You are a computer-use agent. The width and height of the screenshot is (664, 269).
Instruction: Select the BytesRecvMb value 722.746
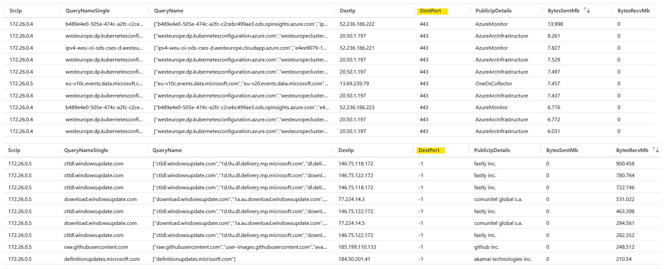tap(625, 188)
